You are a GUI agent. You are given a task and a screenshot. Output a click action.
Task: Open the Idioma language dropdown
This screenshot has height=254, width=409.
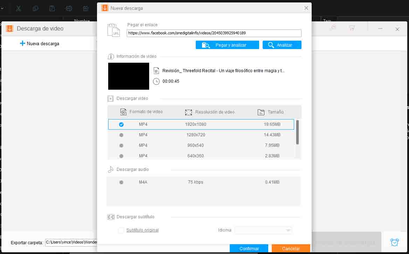point(263,230)
